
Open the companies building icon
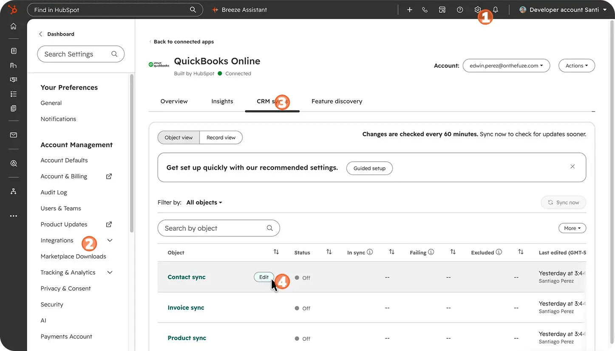pos(14,65)
